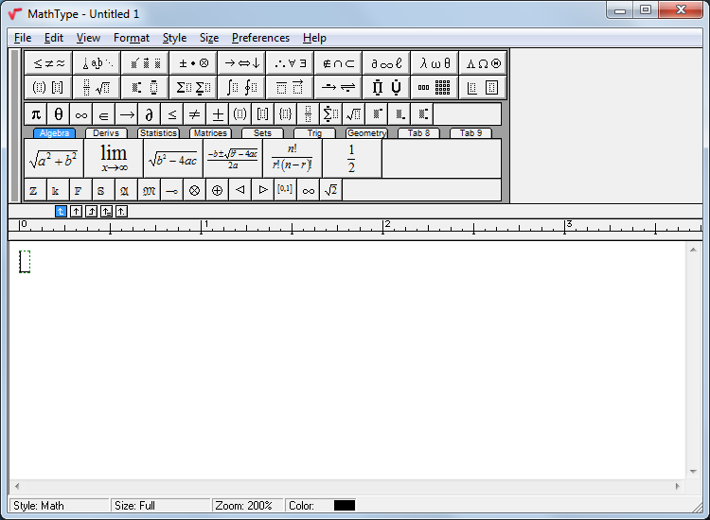The width and height of the screenshot is (710, 520).
Task: Open the Greek lowercase letters palette
Action: tap(435, 63)
